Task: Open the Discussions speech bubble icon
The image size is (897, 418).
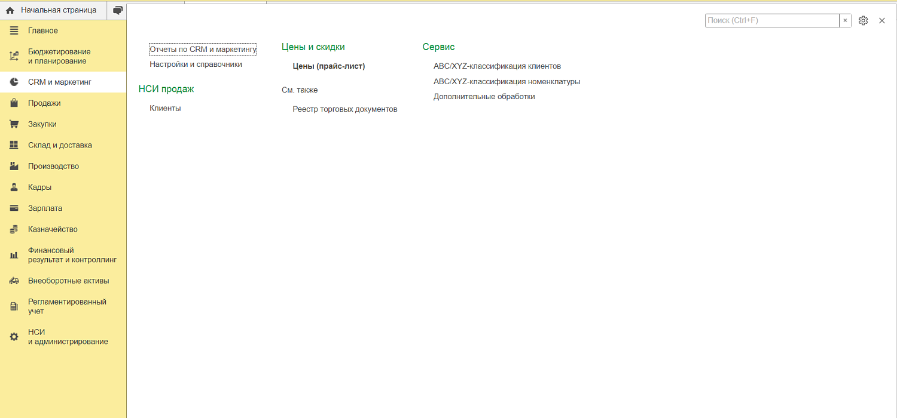Action: click(x=117, y=10)
